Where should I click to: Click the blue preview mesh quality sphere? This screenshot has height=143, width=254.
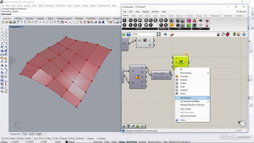coord(244,35)
